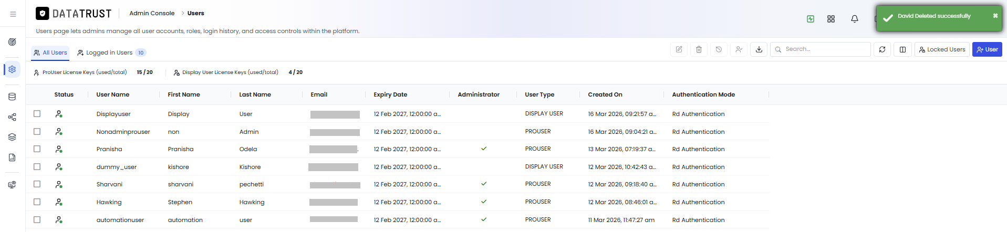Click the 'Nonadminprouser' user name cell
This screenshot has width=1007, height=232.
click(123, 132)
